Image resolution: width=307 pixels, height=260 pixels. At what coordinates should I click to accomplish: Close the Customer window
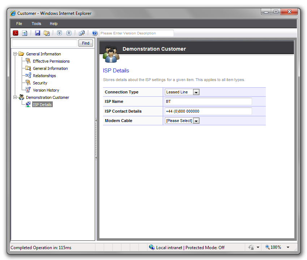(289, 12)
